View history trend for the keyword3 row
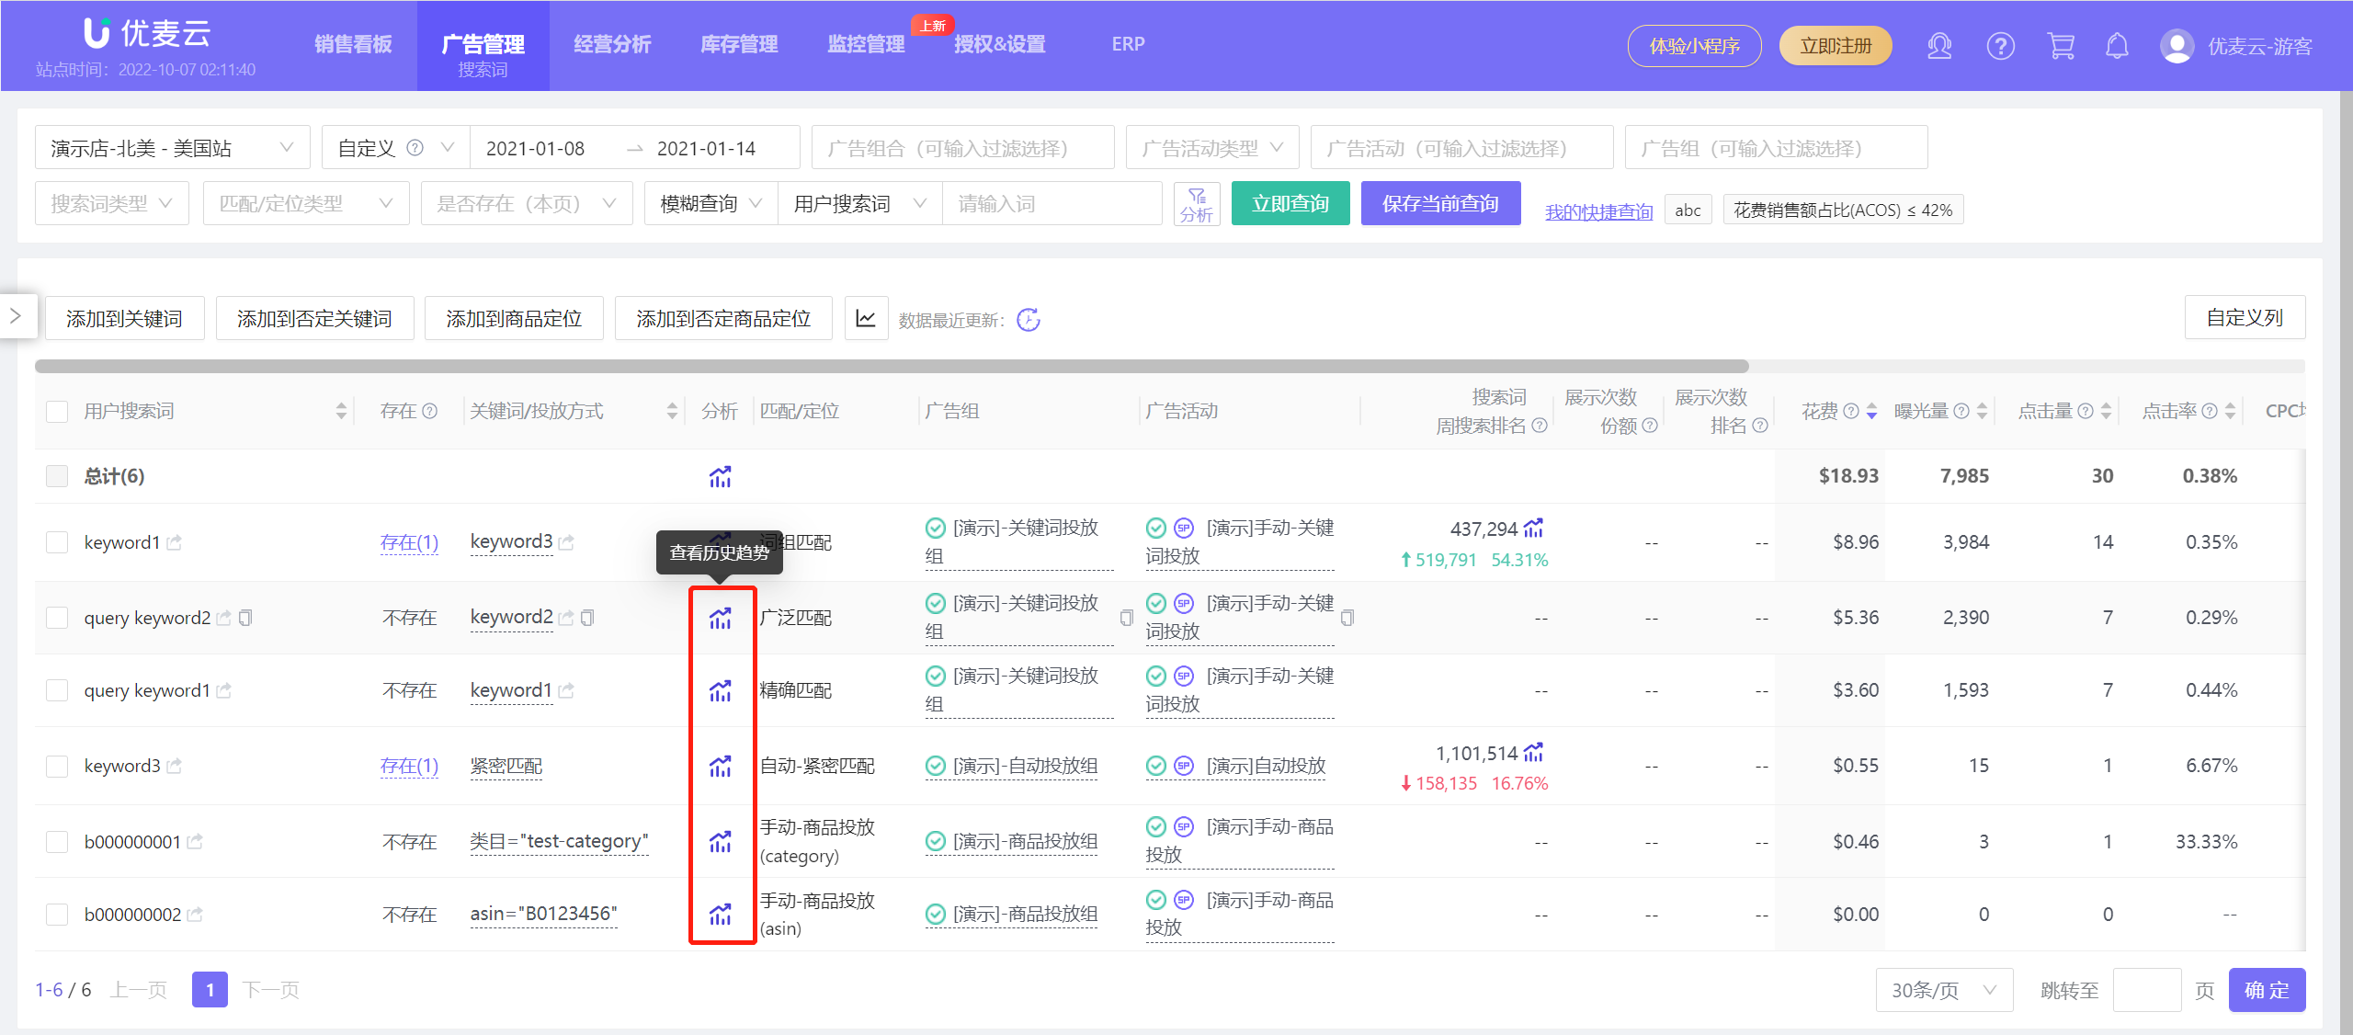Image resolution: width=2353 pixels, height=1035 pixels. pyautogui.click(x=720, y=766)
